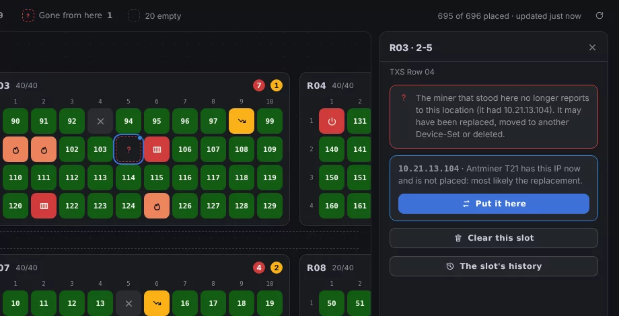Viewport: 619px width, 316px height.
Task: Open the red hashboard error slot next to 106
Action: (x=157, y=149)
